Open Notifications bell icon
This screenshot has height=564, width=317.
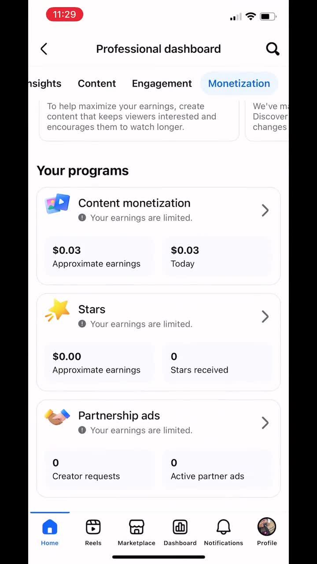[224, 527]
